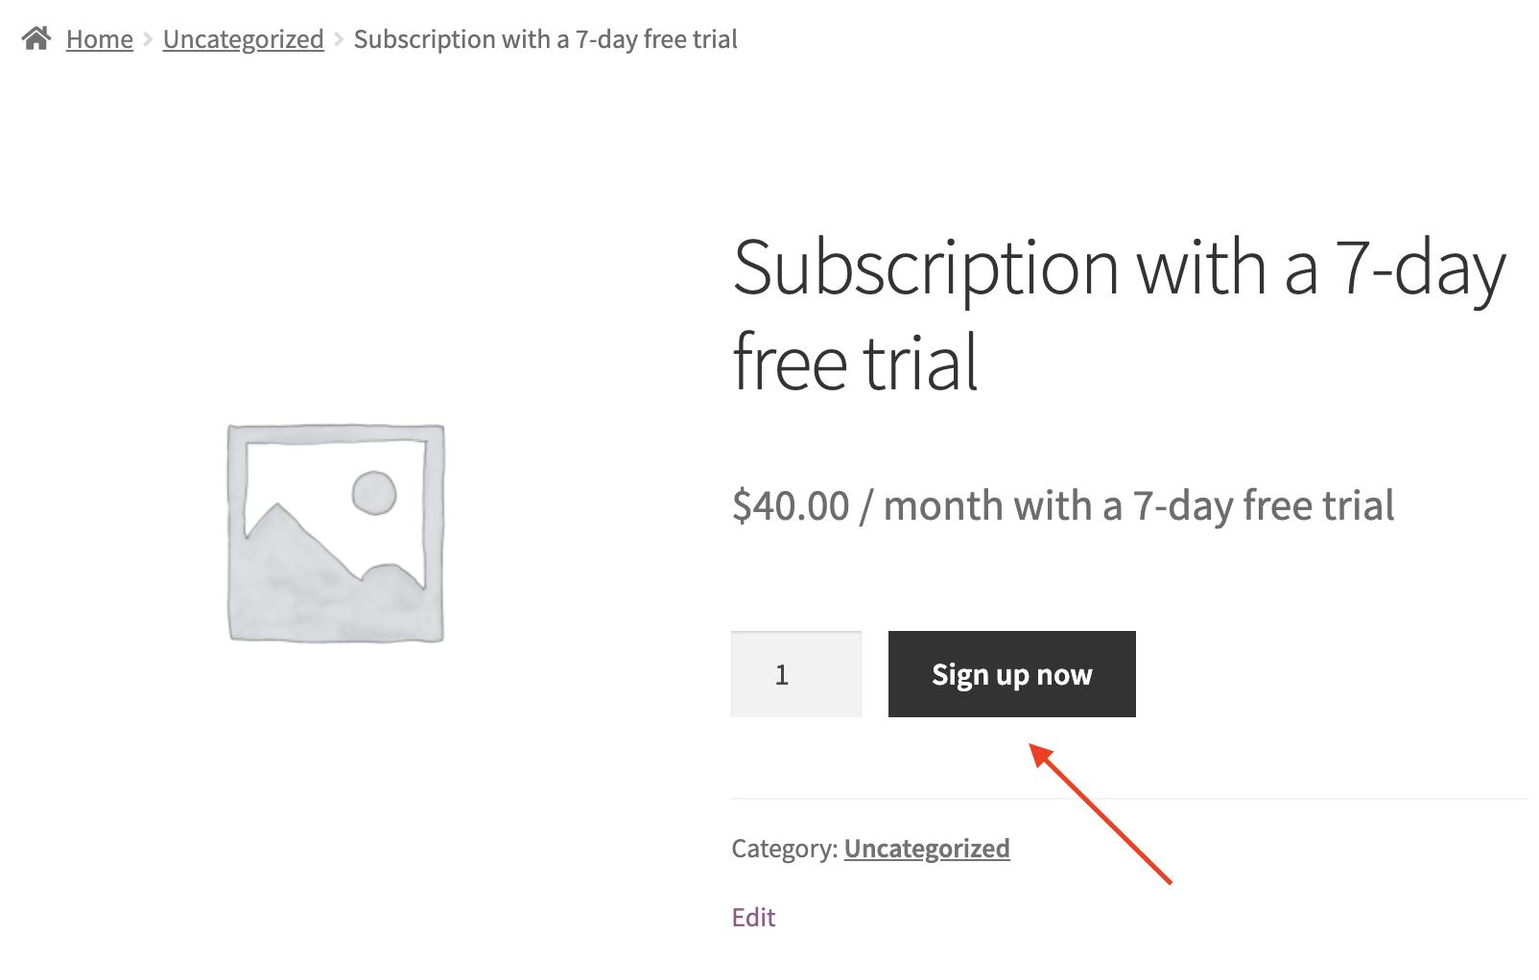Click the 'Category:' label
This screenshot has width=1539, height=980.
click(x=785, y=849)
